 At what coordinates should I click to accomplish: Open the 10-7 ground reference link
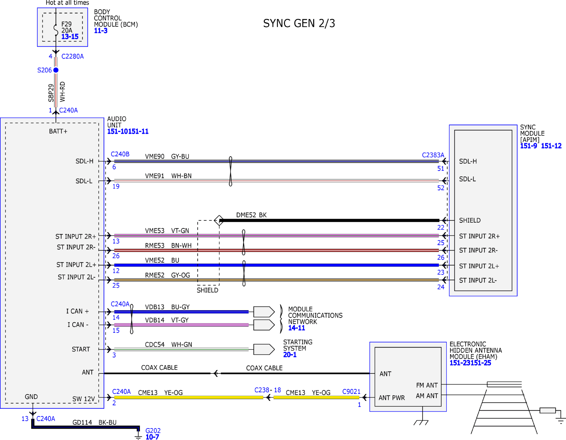[x=152, y=437]
